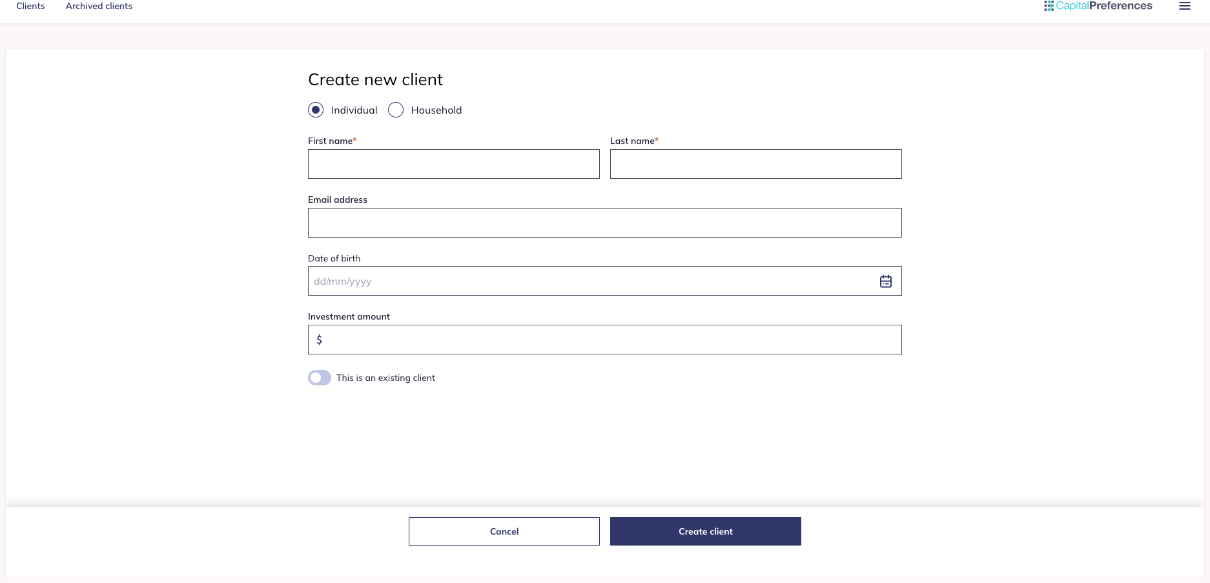Click 'This is an existing client' text

coord(385,378)
